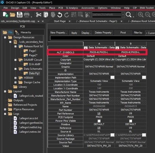Click the Open folder toolbar icon
Viewport: 155px width, 153px height.
(13, 15)
